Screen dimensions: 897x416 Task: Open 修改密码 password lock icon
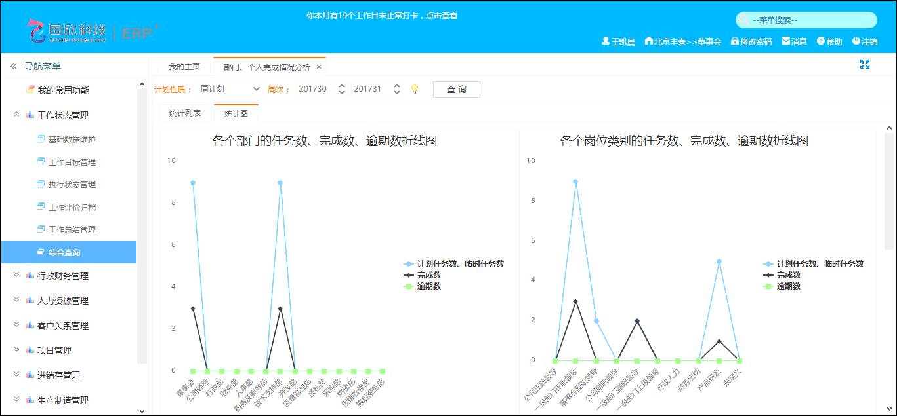click(735, 41)
